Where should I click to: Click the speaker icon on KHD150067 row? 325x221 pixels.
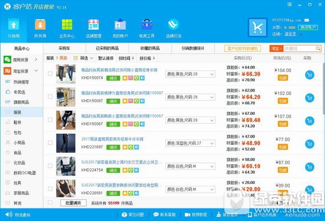click(x=142, y=124)
